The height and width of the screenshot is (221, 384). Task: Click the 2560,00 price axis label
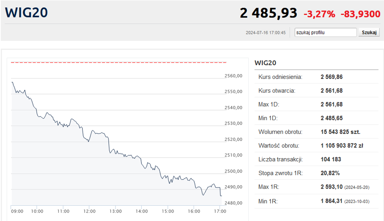click(x=233, y=76)
